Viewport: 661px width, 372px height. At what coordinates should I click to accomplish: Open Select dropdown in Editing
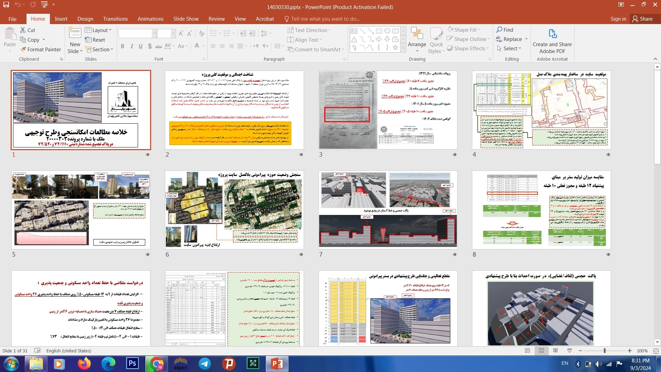(509, 48)
